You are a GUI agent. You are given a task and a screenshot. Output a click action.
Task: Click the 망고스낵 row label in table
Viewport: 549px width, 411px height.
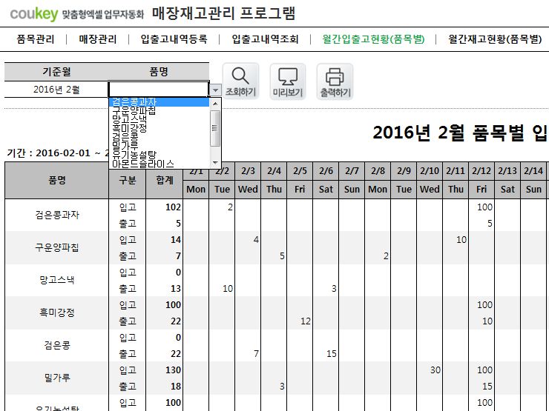56,280
